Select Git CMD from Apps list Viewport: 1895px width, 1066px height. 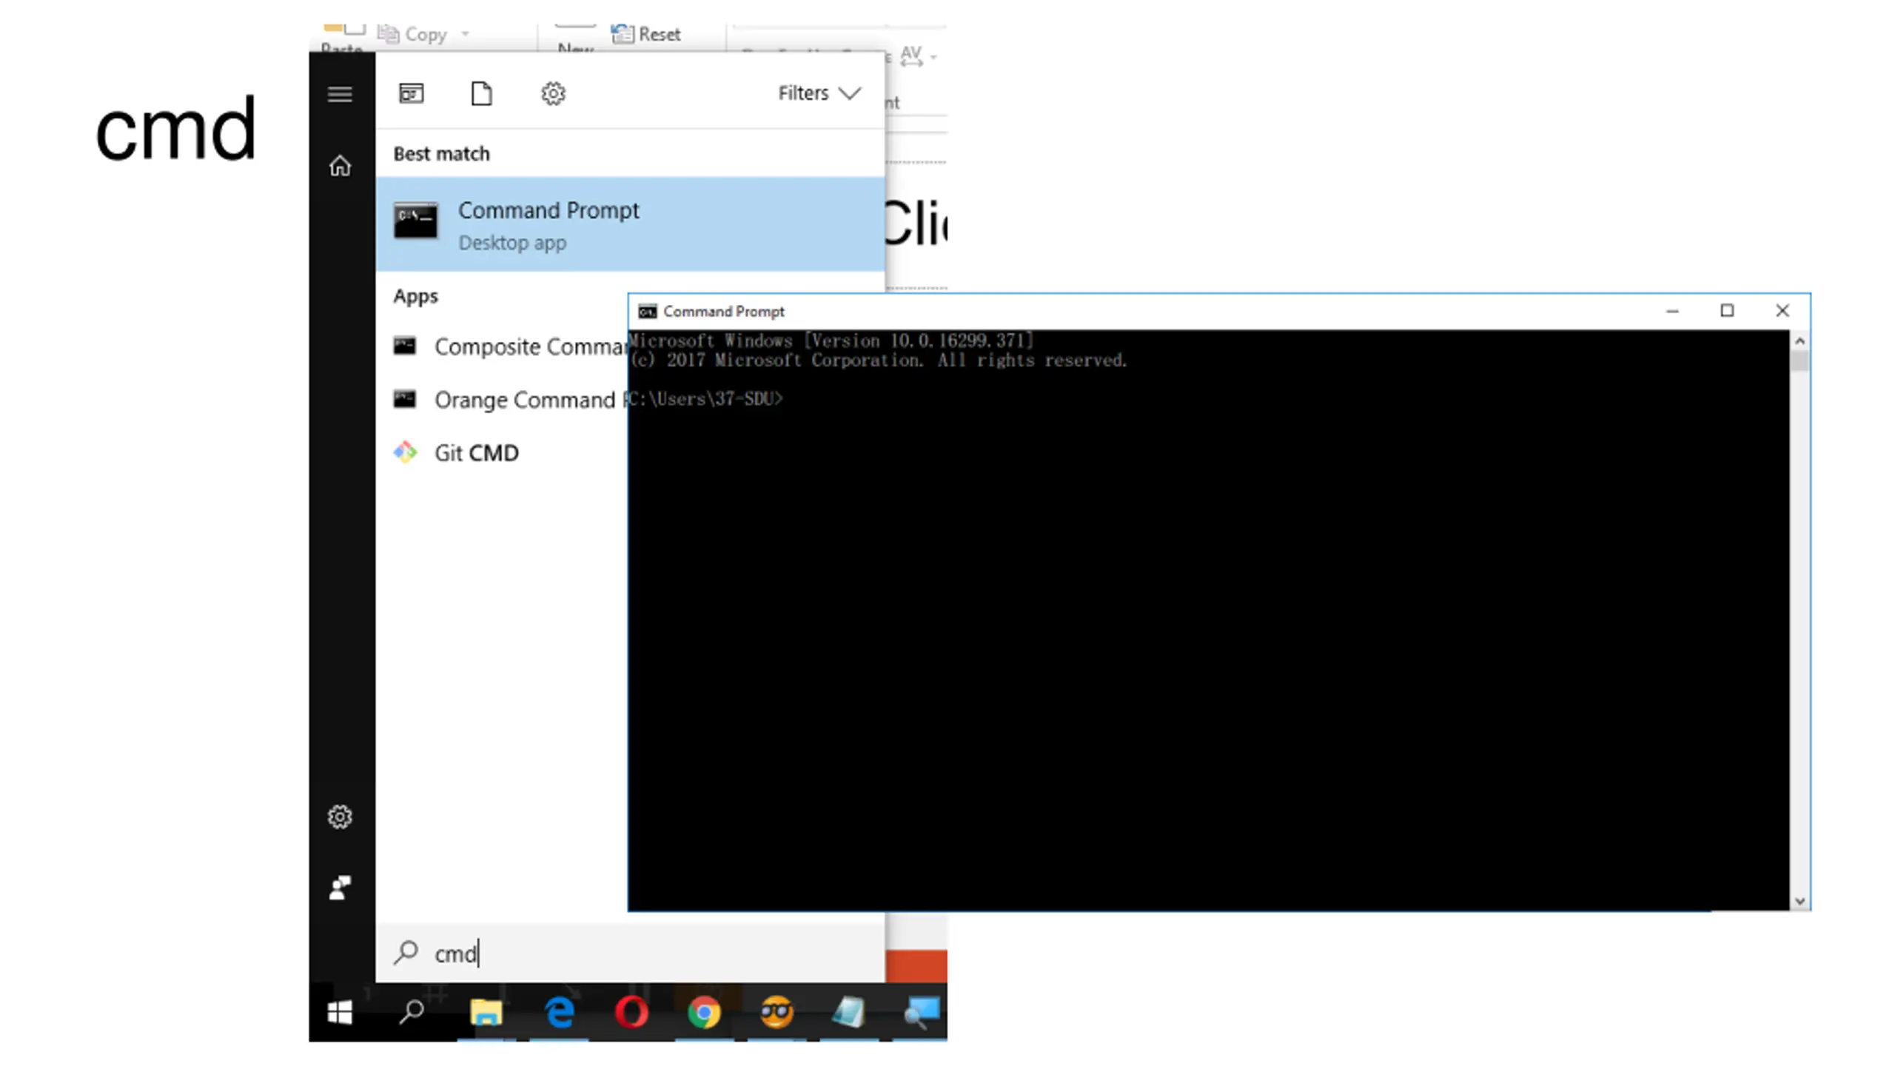pyautogui.click(x=476, y=453)
